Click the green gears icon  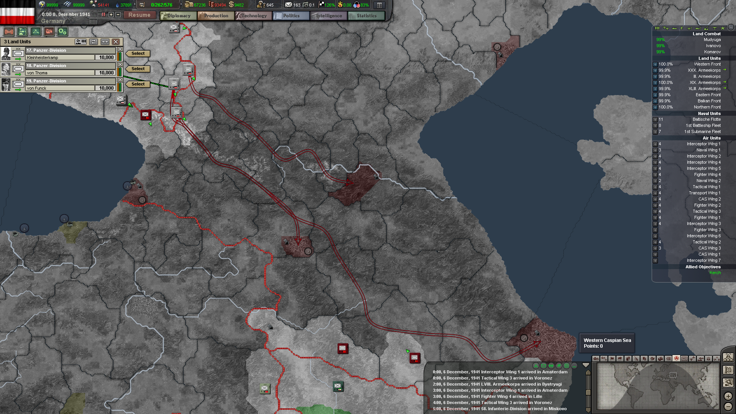tap(62, 32)
